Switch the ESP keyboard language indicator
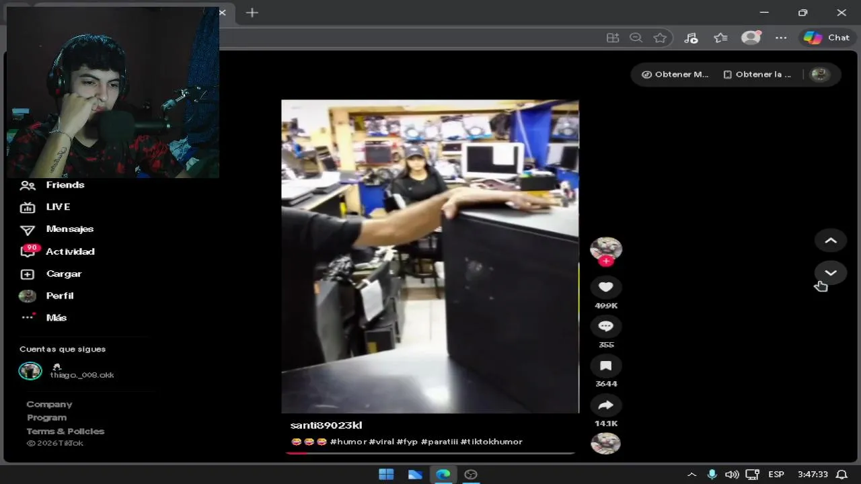 tap(776, 475)
